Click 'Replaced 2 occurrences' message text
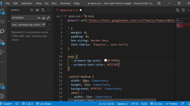The width and height of the screenshot is (190, 106). (x=30, y=36)
